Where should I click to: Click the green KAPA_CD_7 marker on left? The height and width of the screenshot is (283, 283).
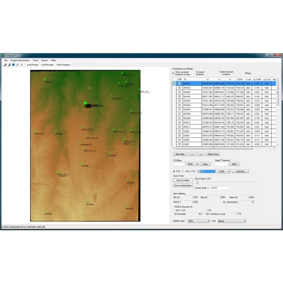click(x=35, y=131)
